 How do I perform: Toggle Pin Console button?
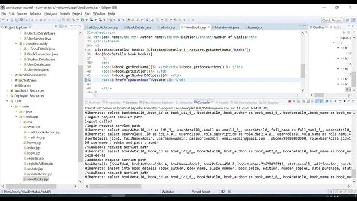[327, 102]
